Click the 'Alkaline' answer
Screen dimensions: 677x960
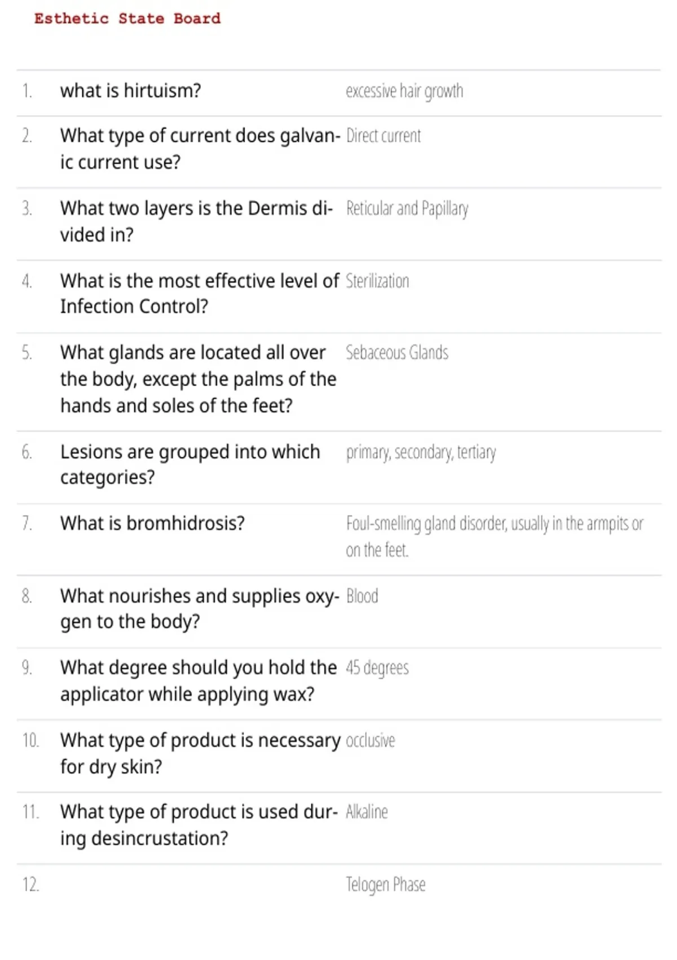(x=367, y=812)
